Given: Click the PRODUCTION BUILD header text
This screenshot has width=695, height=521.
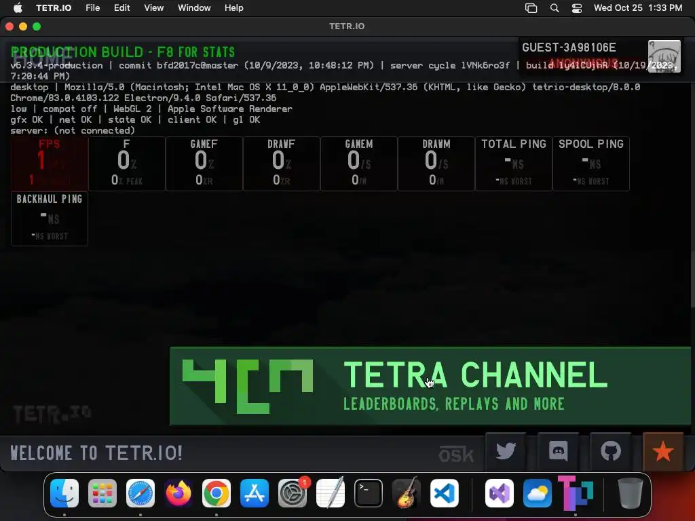Looking at the screenshot, I should [x=123, y=52].
